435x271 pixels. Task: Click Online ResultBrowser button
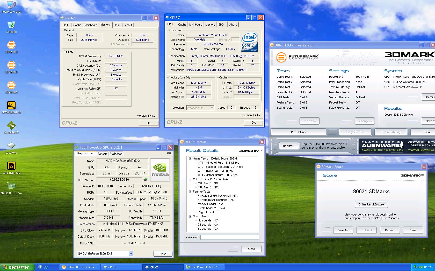click(371, 204)
